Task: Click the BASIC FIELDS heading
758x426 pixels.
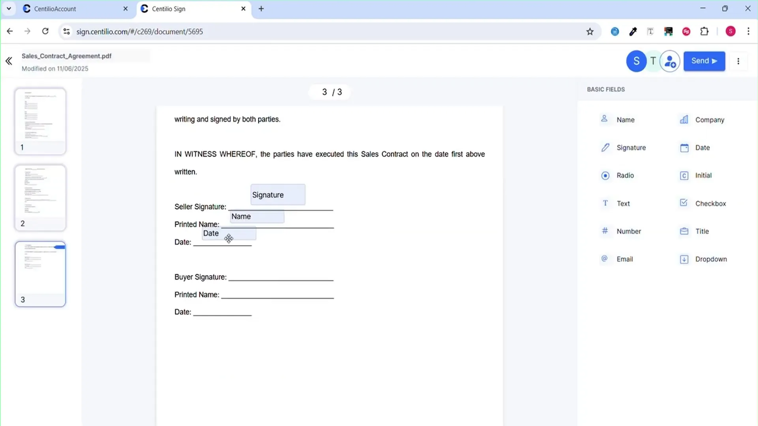Action: click(605, 89)
